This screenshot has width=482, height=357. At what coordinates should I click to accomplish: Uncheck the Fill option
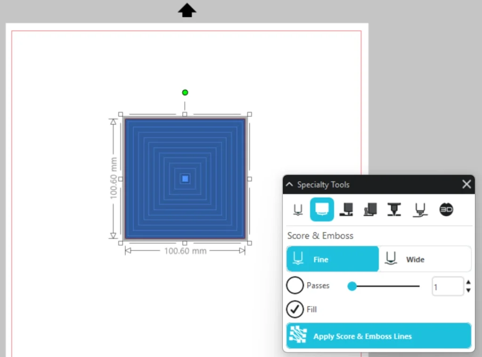295,309
